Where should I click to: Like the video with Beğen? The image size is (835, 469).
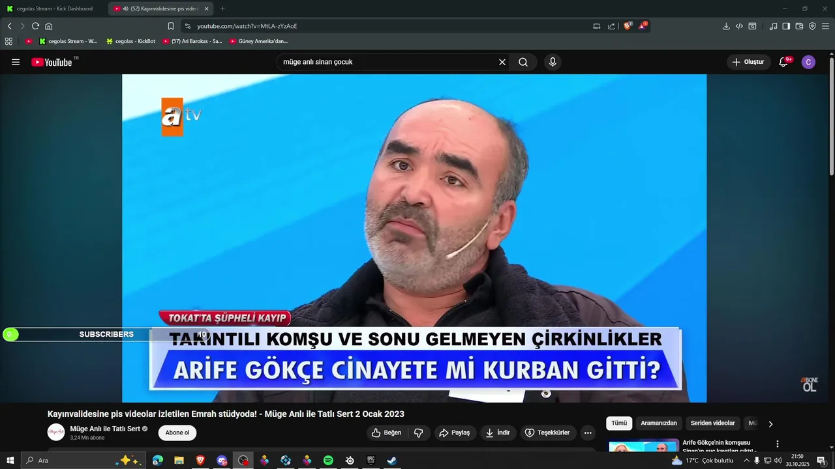(386, 433)
